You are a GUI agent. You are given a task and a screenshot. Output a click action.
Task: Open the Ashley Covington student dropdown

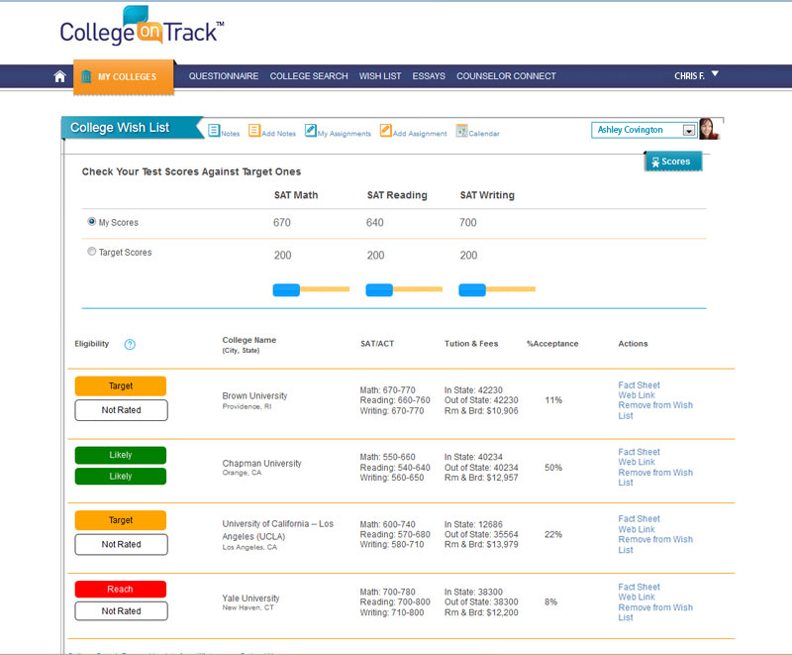pos(644,130)
